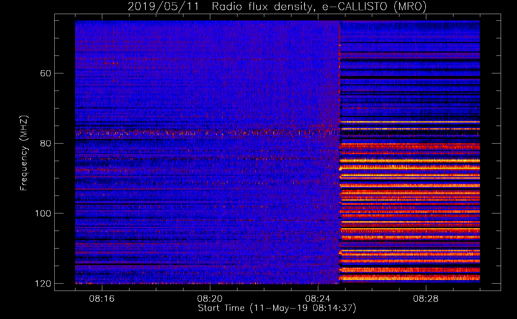Click the 60 frequency tick label

[46, 73]
